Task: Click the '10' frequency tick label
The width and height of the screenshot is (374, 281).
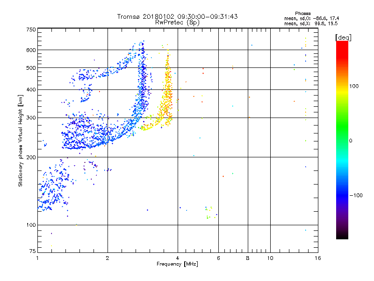Action: [270, 258]
